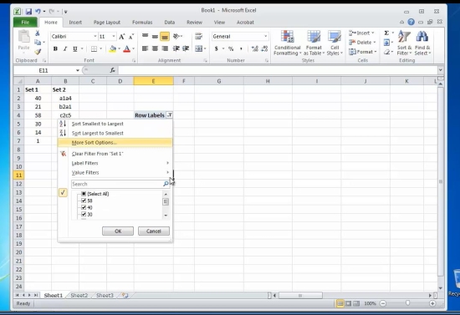Viewport: 460px width, 315px height.
Task: Uncheck the 30 filter checkbox
Action: tap(84, 215)
